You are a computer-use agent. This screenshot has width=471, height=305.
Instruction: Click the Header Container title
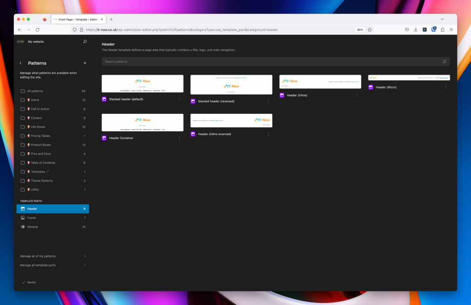pyautogui.click(x=121, y=138)
